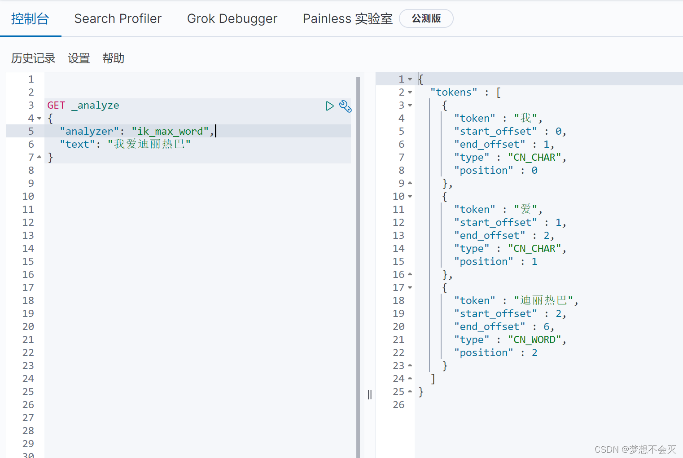Click editor line number 20
Image resolution: width=683 pixels, height=458 pixels.
[x=28, y=327]
